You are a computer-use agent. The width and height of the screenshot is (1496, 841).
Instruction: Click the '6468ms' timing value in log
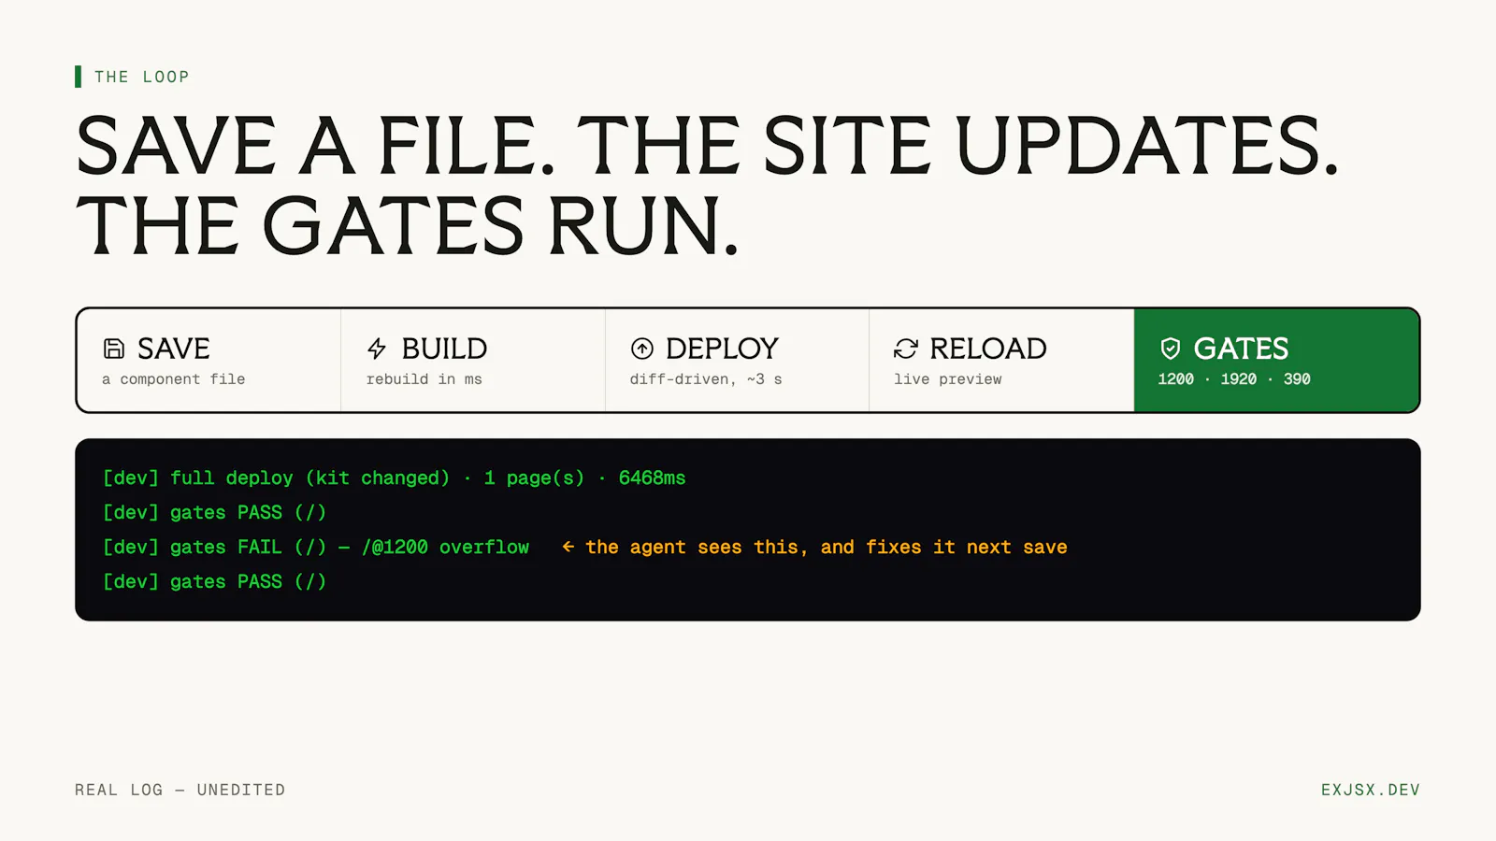(652, 478)
